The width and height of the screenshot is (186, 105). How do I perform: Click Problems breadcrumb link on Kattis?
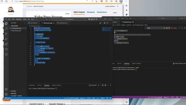29,6
